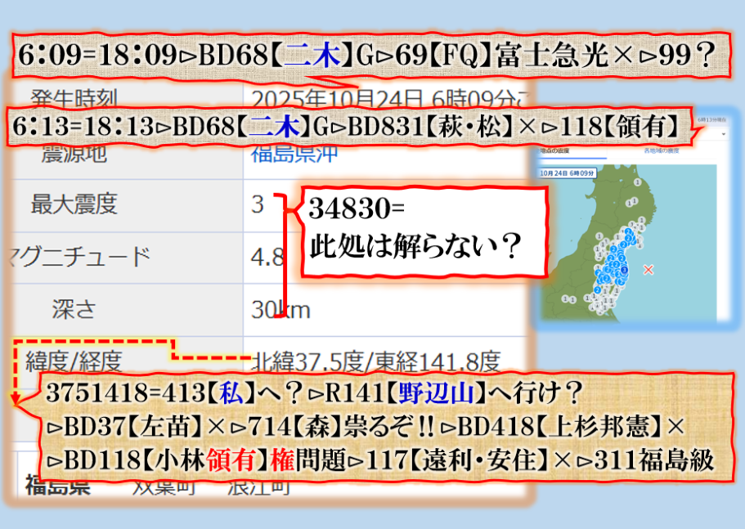Select the 最大震度 label cell
The image size is (745, 529).
click(x=74, y=204)
